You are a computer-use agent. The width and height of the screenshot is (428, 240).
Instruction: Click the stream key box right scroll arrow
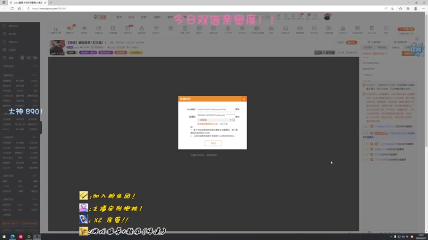[x=231, y=120]
